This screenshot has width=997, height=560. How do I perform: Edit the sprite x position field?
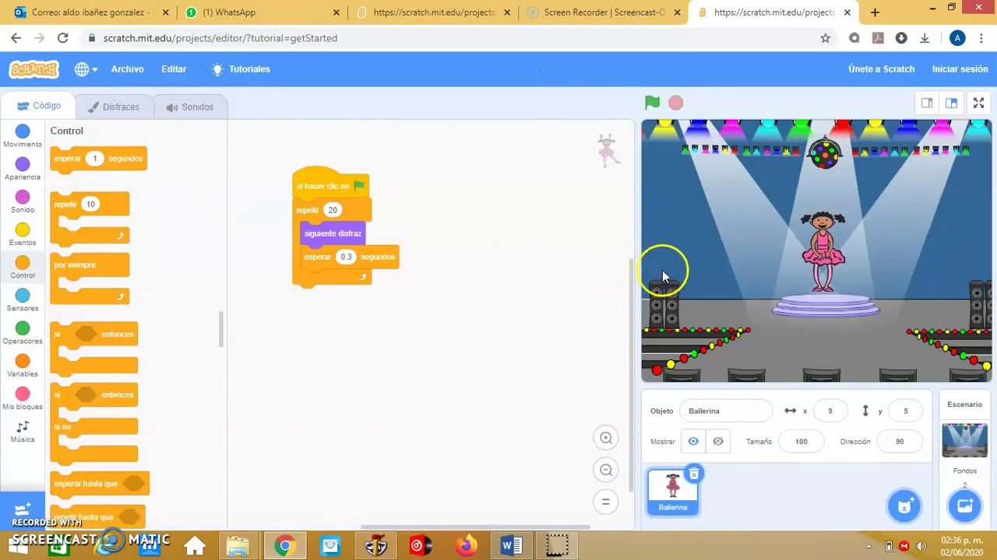(x=830, y=411)
